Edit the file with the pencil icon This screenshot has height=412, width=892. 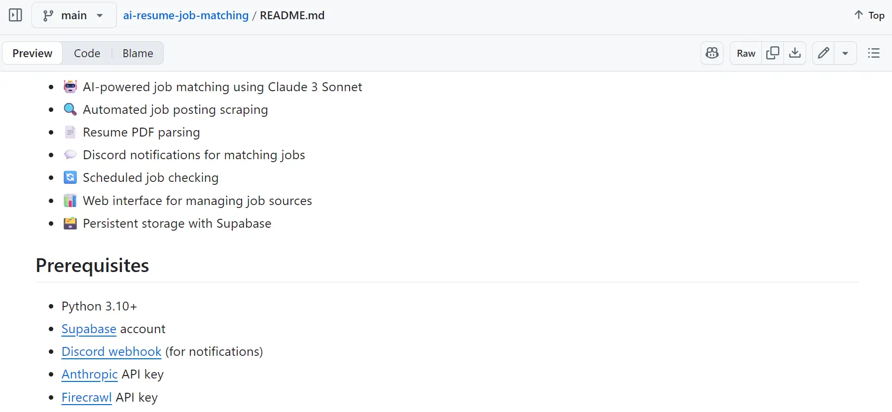[822, 53]
